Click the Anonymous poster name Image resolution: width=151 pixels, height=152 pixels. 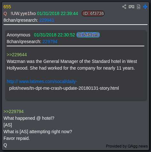19,35
